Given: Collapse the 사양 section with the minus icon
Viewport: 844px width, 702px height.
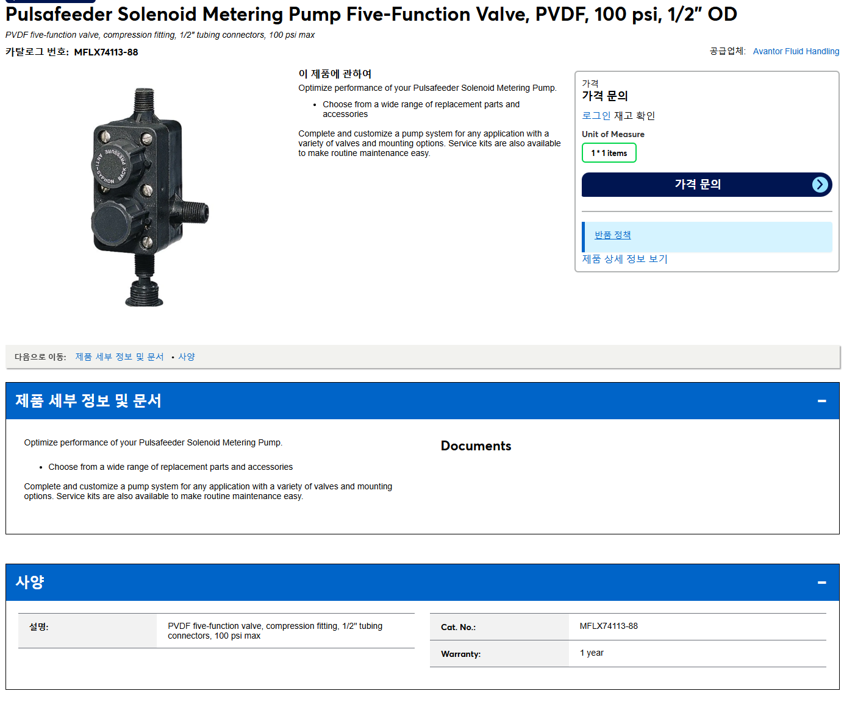Looking at the screenshot, I should (821, 583).
